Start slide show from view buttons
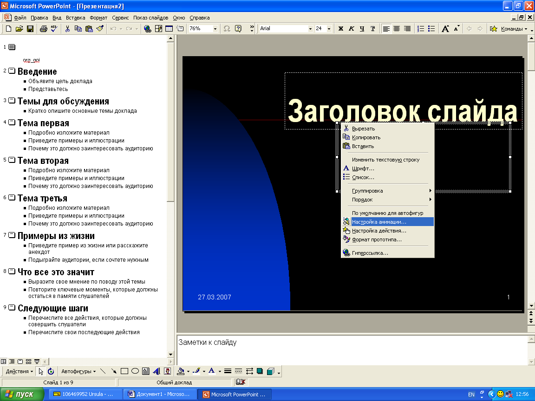The height and width of the screenshot is (401, 535). [x=37, y=362]
